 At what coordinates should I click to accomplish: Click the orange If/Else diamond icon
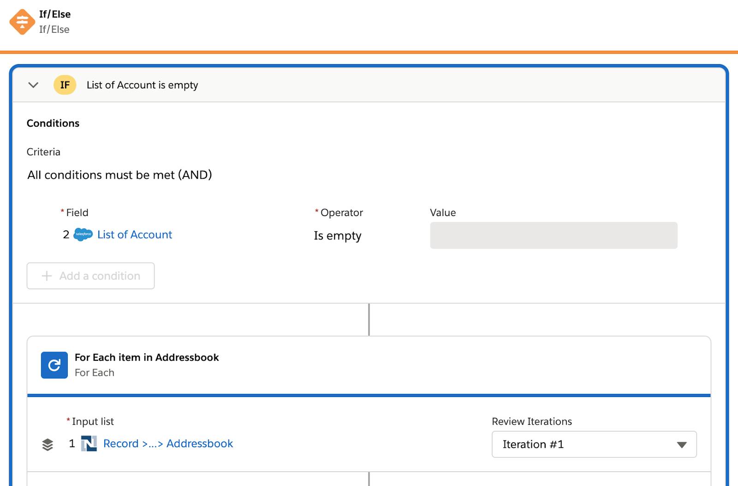tap(22, 22)
